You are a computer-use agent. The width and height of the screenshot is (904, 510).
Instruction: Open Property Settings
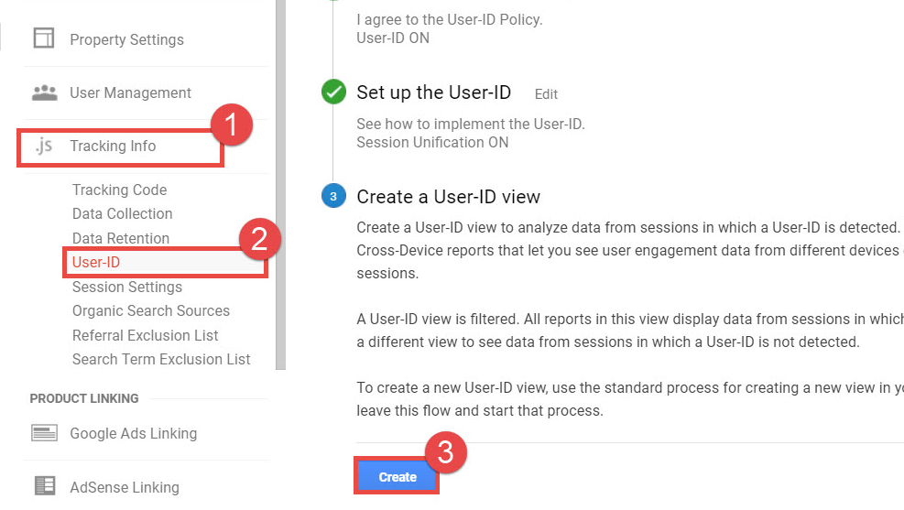click(x=126, y=39)
